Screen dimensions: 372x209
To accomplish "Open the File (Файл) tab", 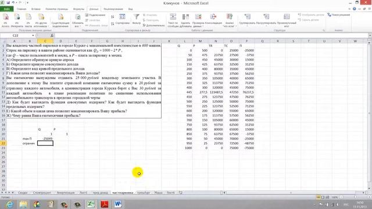I will point(6,9).
